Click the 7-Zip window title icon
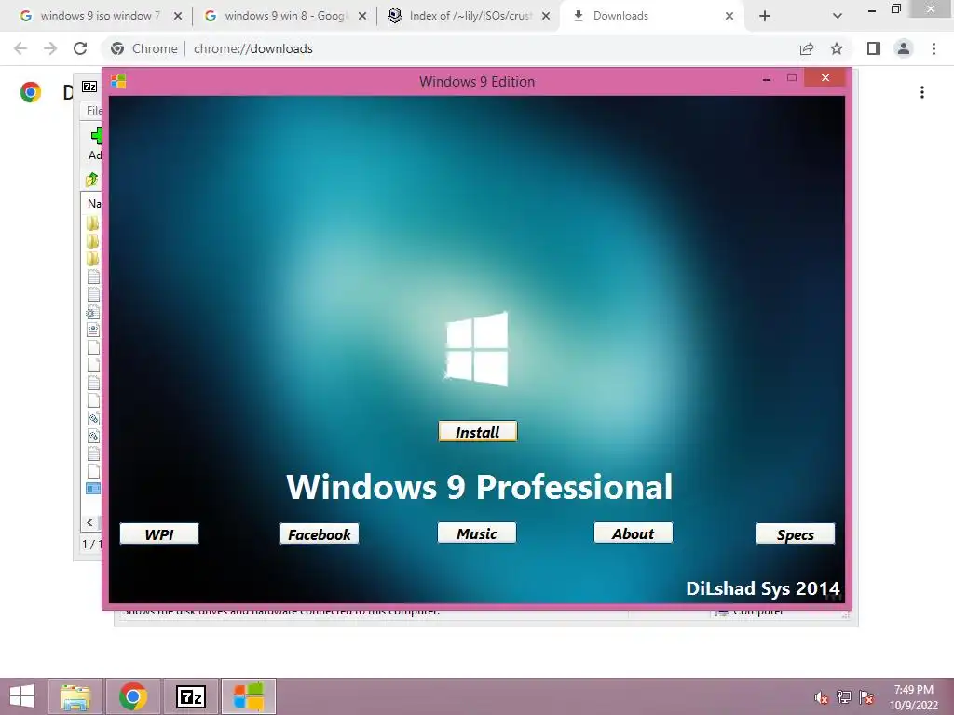954x715 pixels. (x=89, y=87)
